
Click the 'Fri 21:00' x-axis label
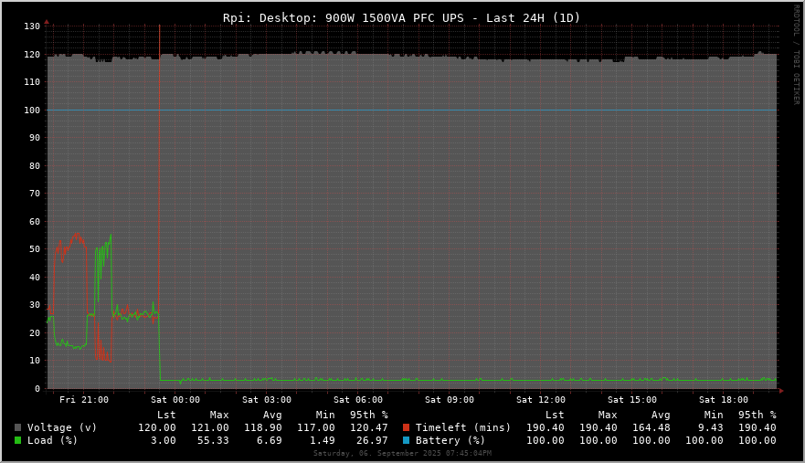point(84,400)
